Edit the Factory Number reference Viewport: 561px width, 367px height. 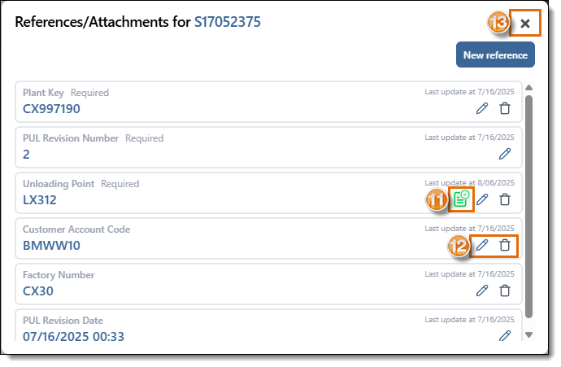482,290
